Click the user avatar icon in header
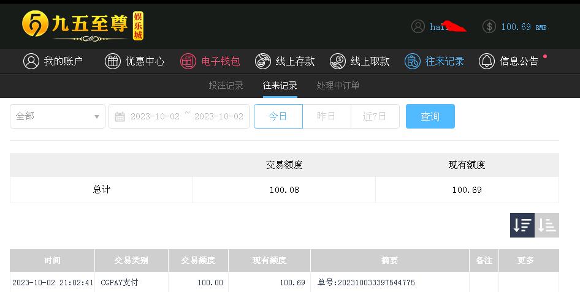The height and width of the screenshot is (292, 580). tap(418, 26)
